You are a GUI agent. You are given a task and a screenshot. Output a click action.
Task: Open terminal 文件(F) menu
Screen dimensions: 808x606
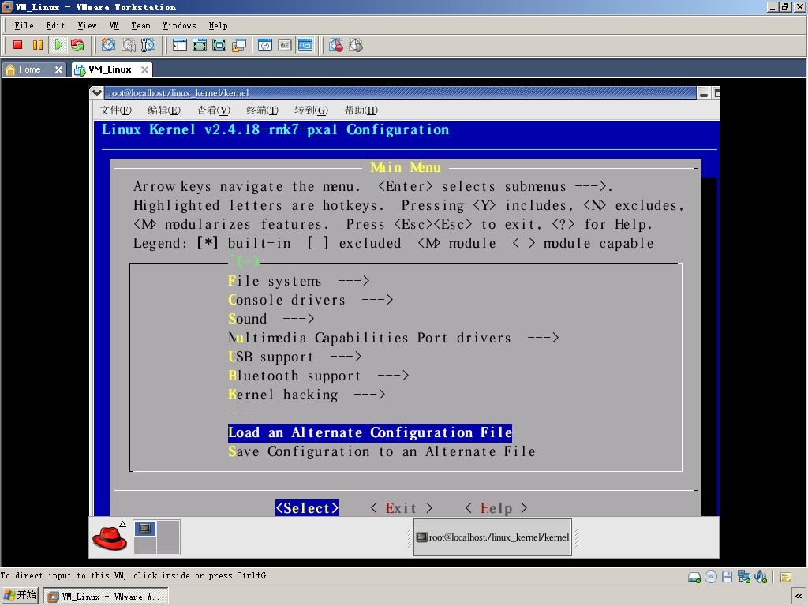(115, 110)
